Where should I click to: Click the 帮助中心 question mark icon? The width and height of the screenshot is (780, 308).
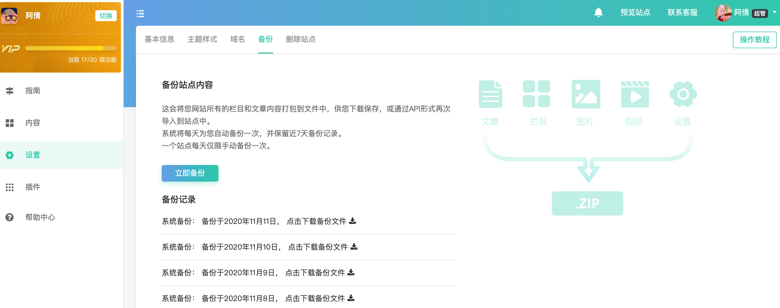[x=10, y=217]
